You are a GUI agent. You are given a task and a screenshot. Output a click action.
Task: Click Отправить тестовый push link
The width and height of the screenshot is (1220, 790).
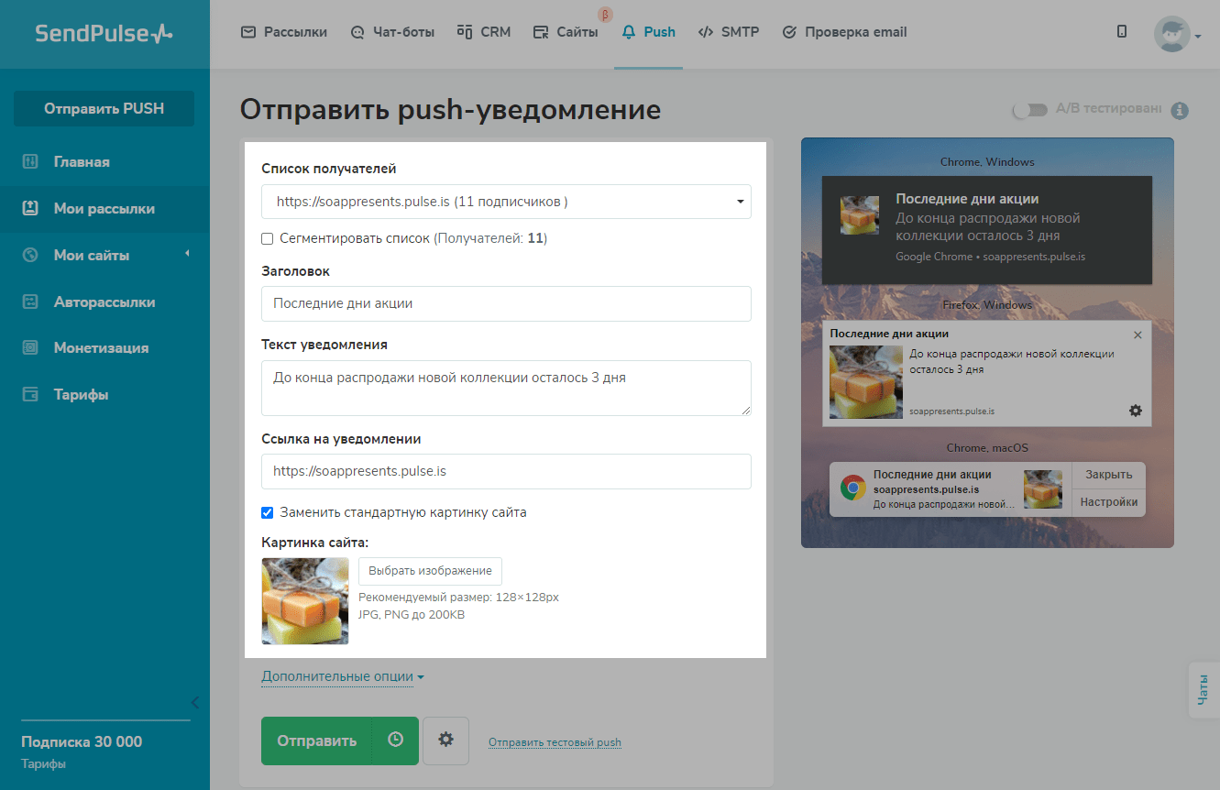555,742
